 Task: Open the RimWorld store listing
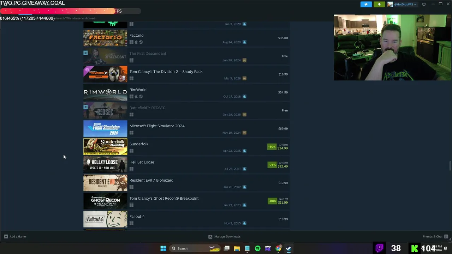point(186,92)
